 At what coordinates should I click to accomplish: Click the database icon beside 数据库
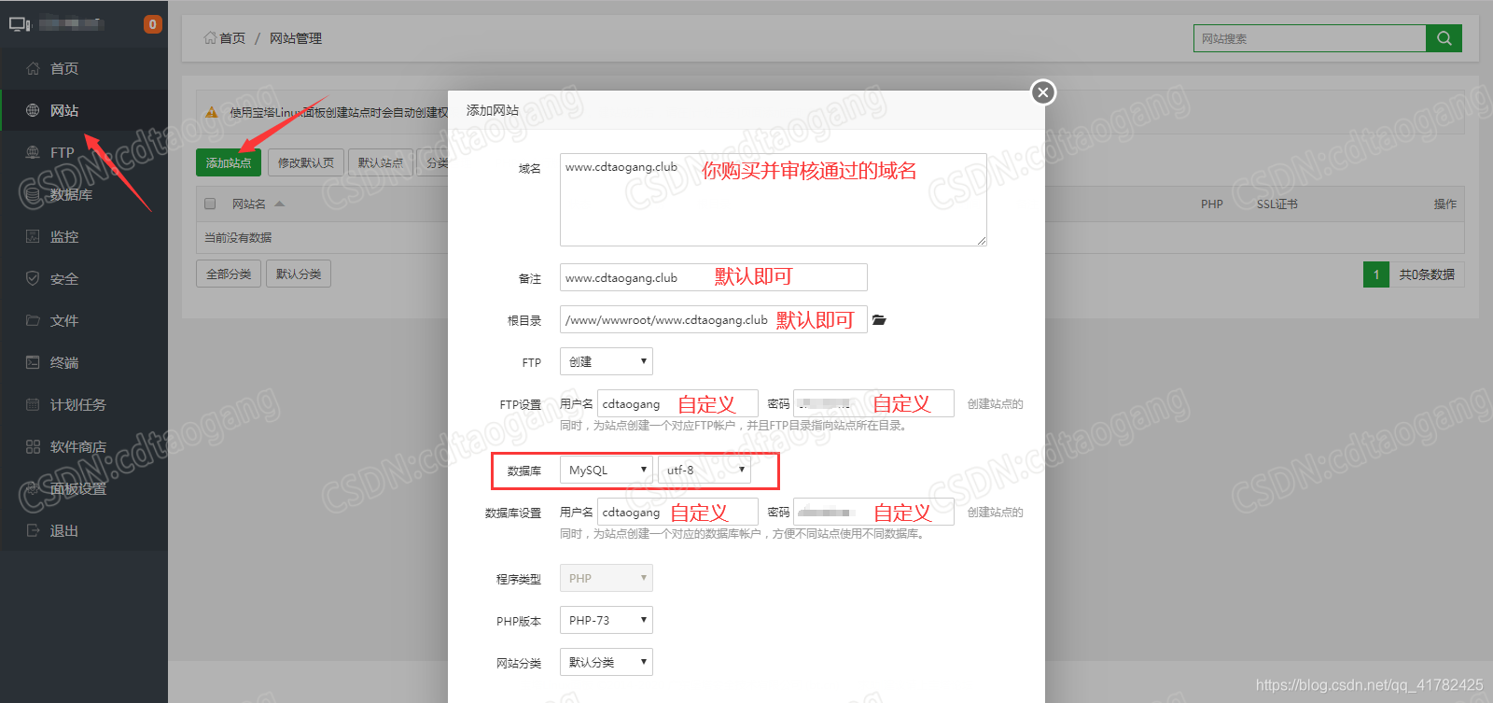coord(33,194)
